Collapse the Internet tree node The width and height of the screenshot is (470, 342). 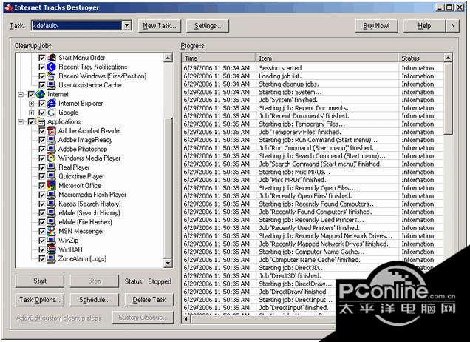point(21,94)
